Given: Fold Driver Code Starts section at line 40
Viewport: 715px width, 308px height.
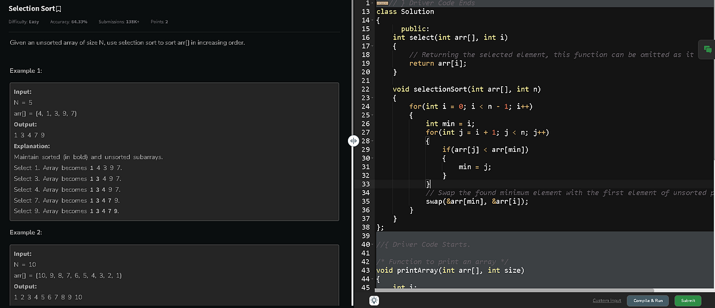Looking at the screenshot, I should 374,244.
